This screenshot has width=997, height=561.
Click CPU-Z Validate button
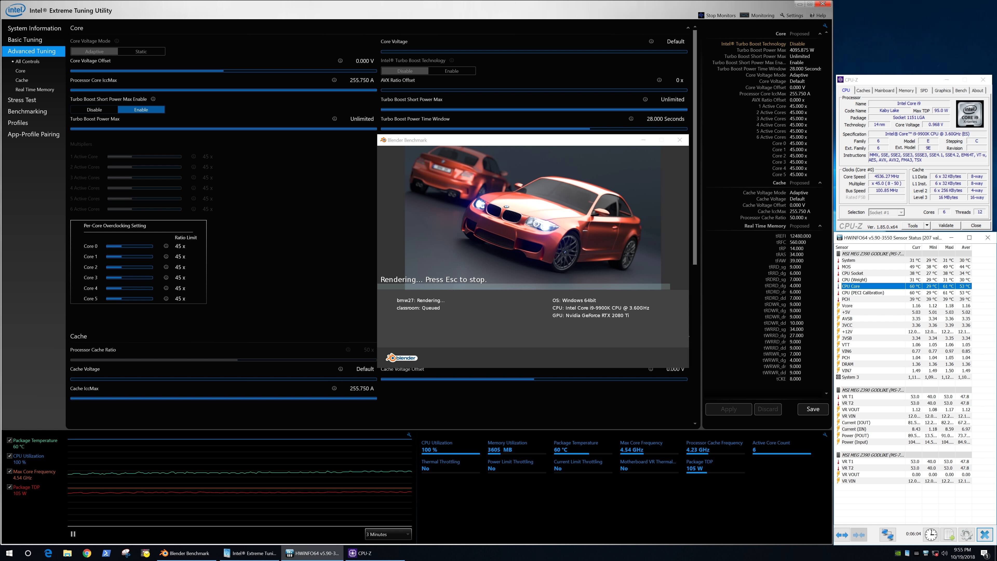click(946, 225)
